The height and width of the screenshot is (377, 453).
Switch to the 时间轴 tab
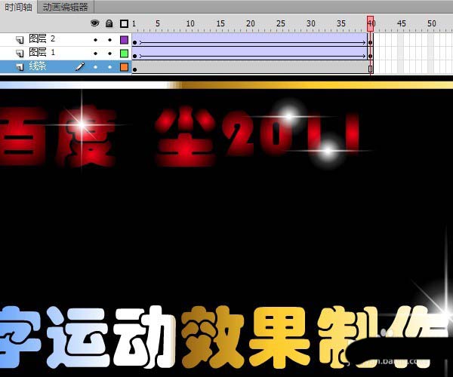coord(18,7)
